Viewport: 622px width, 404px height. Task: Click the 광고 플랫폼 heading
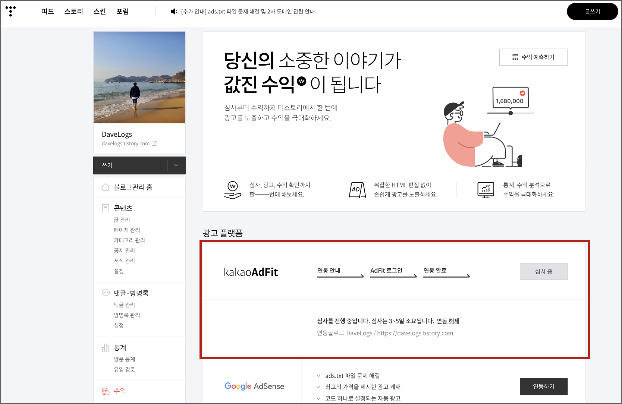tap(223, 233)
